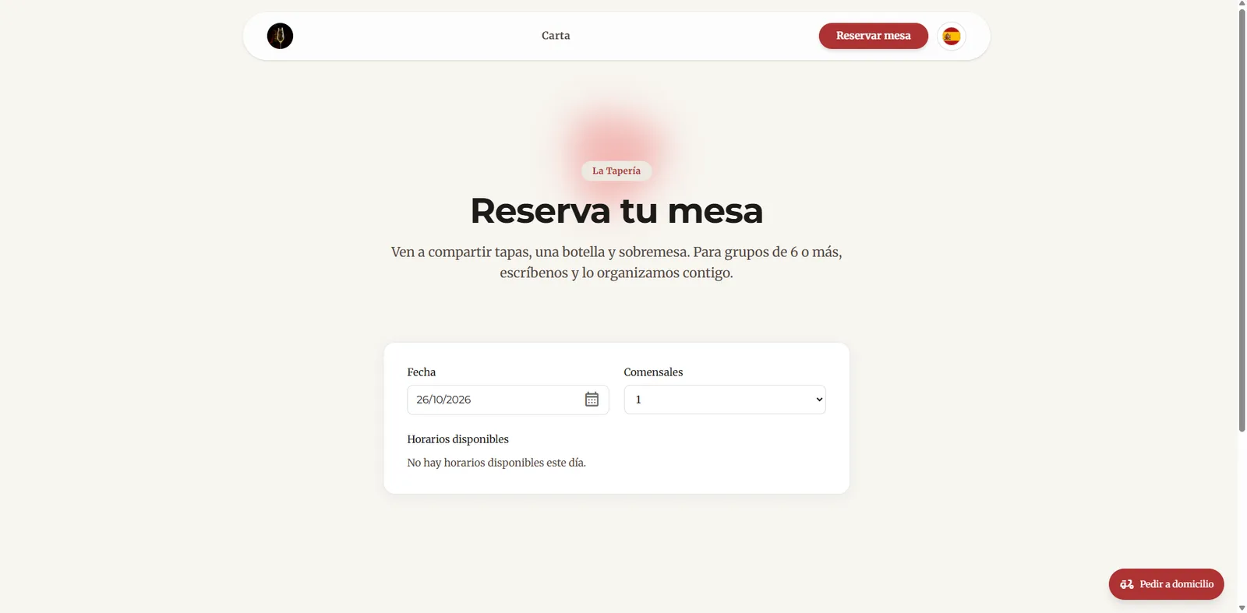The image size is (1247, 613).
Task: Click the scrollbar up arrow
Action: (x=1242, y=4)
